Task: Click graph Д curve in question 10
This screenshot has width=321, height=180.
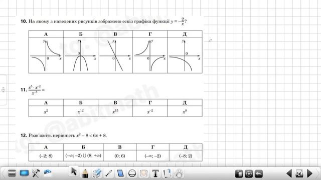Action: click(185, 55)
